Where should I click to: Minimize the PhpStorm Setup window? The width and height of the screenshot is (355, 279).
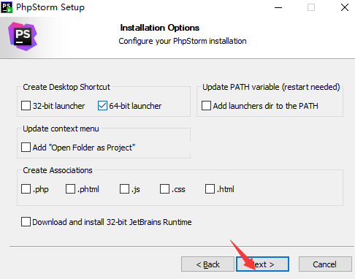[278, 7]
